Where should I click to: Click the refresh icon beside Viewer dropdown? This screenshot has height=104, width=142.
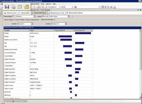(72, 16)
